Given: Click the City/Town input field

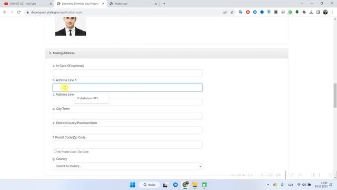Looking at the screenshot, I should (127, 116).
